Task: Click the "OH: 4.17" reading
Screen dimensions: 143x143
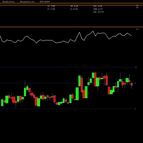Action: point(98,9)
